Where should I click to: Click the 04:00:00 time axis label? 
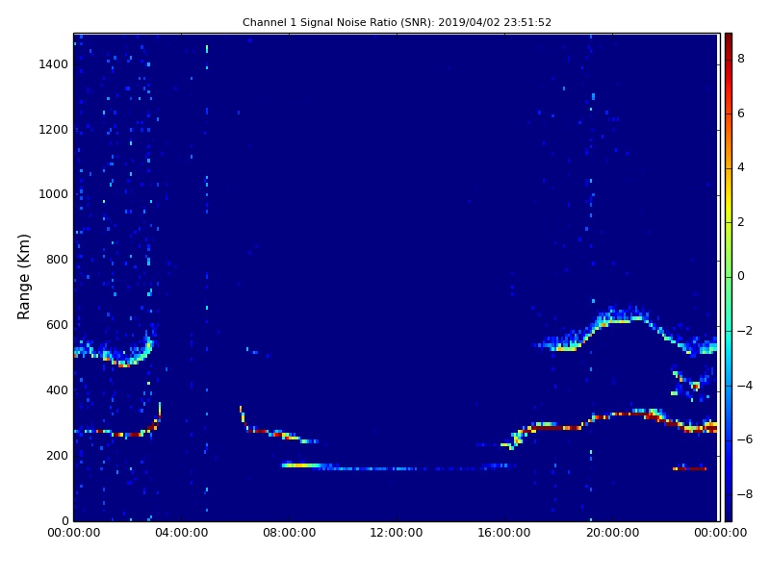point(182,533)
